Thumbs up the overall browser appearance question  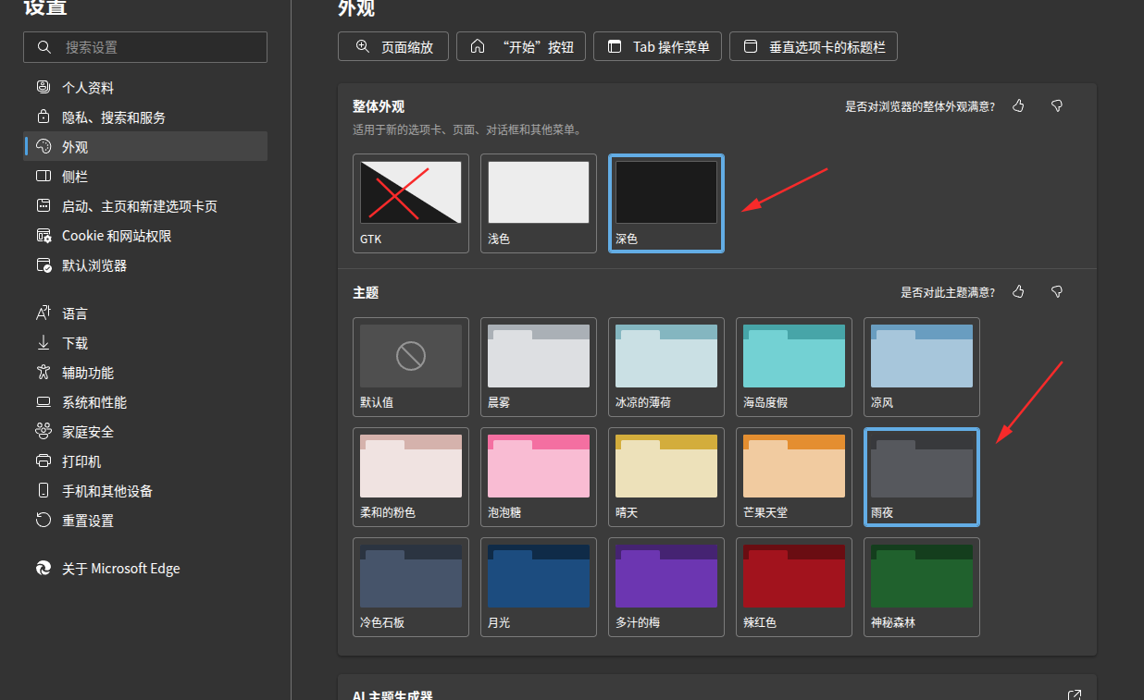point(1019,106)
